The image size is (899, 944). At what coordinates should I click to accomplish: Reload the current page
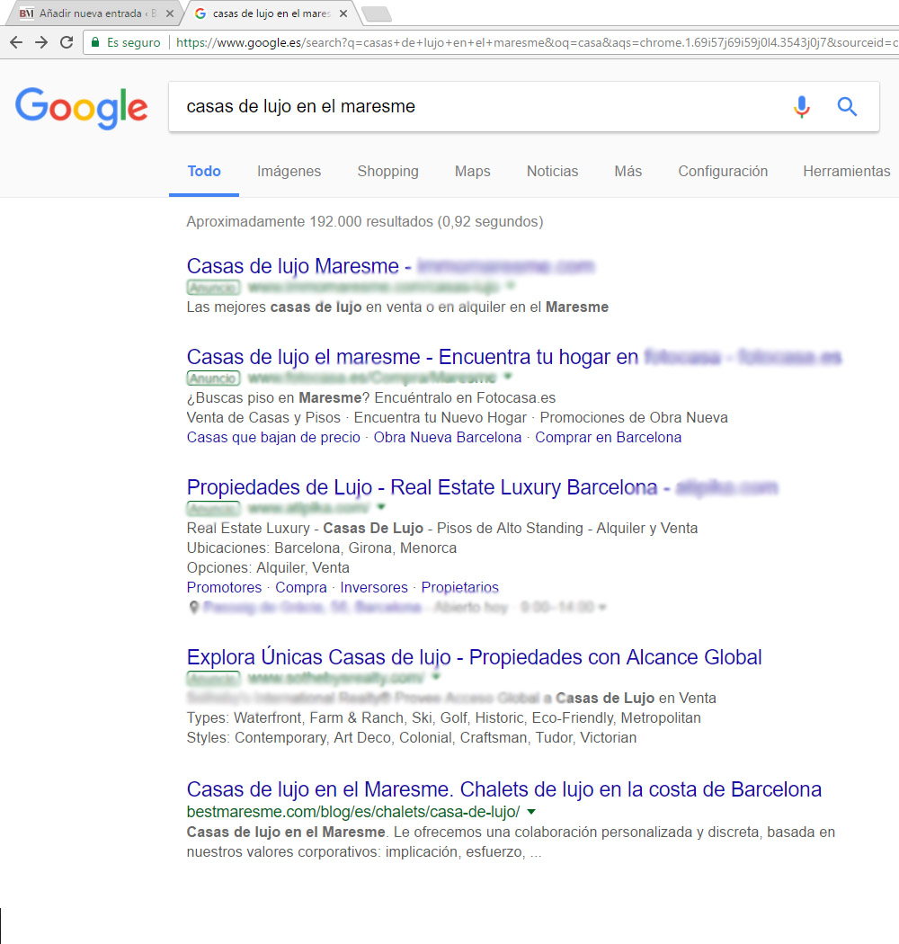coord(67,42)
